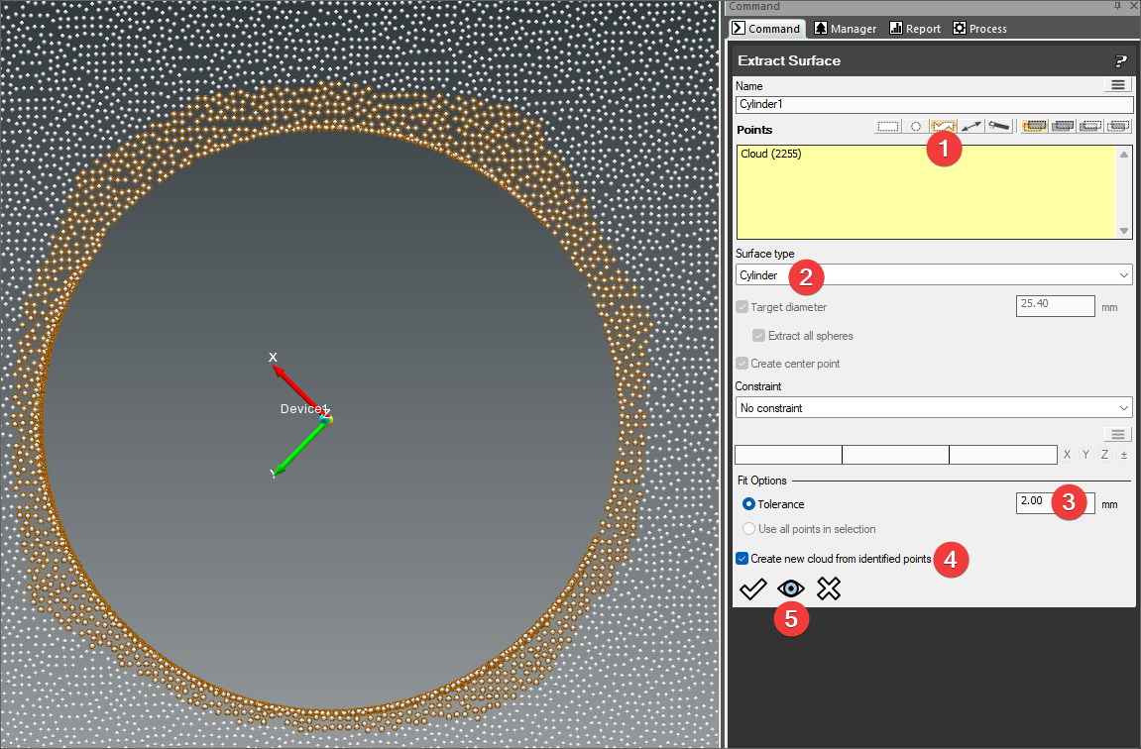Pin the Command panel
The width and height of the screenshot is (1141, 749).
[1119, 6]
